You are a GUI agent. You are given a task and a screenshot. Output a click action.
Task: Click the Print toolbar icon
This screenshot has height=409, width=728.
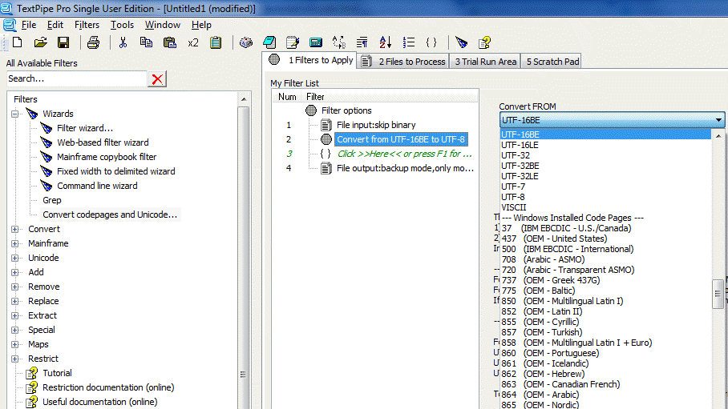93,42
